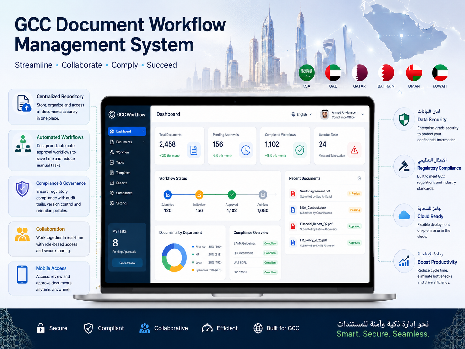Click the Pending Approvals clock icon

coord(246,150)
